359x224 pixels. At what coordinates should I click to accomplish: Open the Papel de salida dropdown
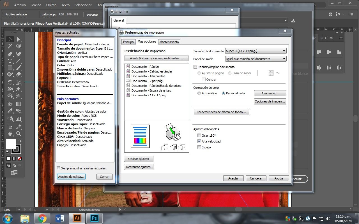(256, 59)
